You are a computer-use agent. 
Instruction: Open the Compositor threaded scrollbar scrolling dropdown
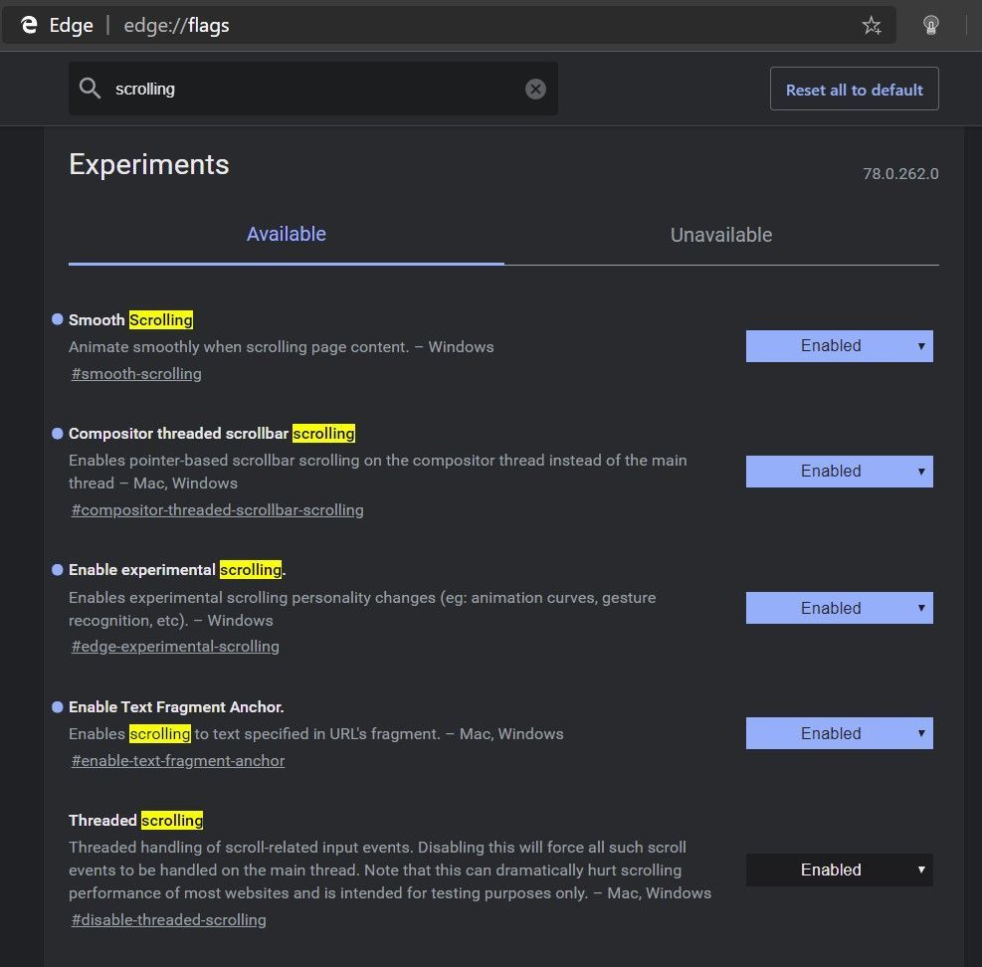[839, 471]
